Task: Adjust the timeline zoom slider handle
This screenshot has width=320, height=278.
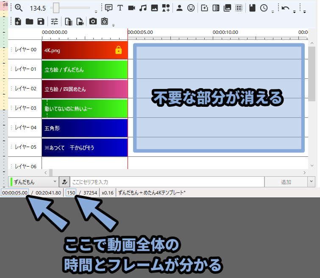Action: click(x=56, y=8)
